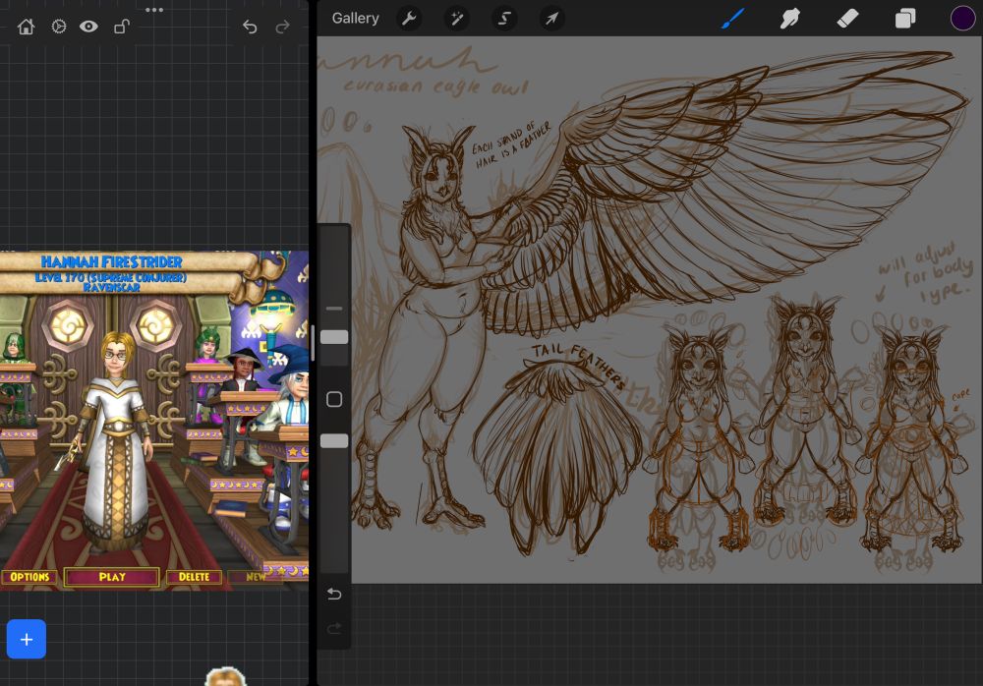Click the Play button in game image
Viewport: 983px width, 686px height.
(x=112, y=577)
